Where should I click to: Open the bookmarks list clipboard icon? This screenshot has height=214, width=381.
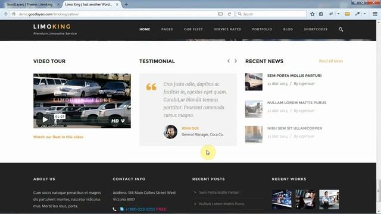[321, 14]
